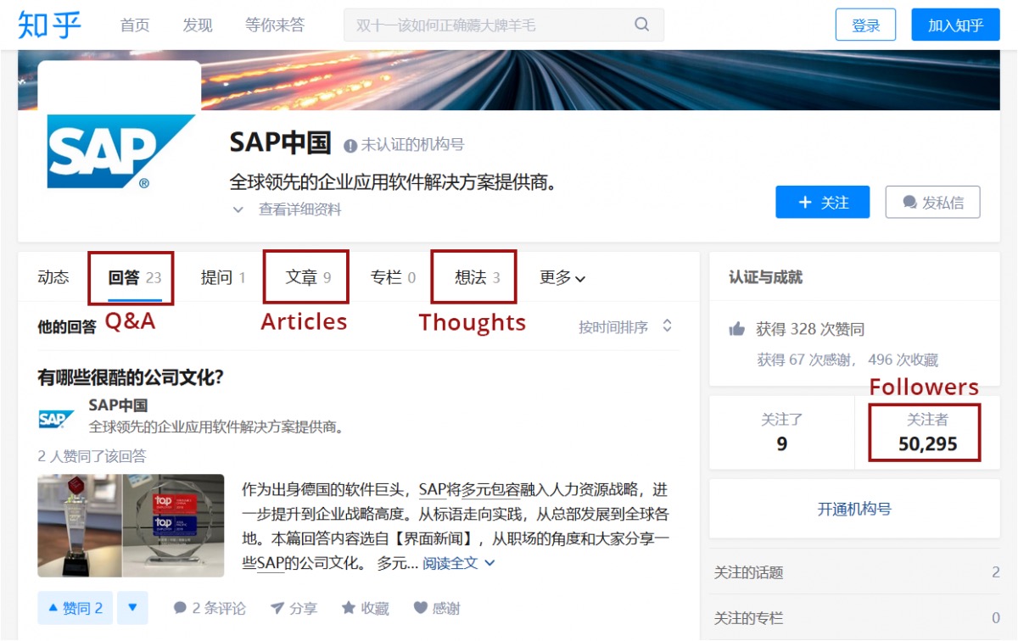Viewport: 1018px width, 641px height.
Task: Share the answer via 分享
Action: pyautogui.click(x=294, y=608)
